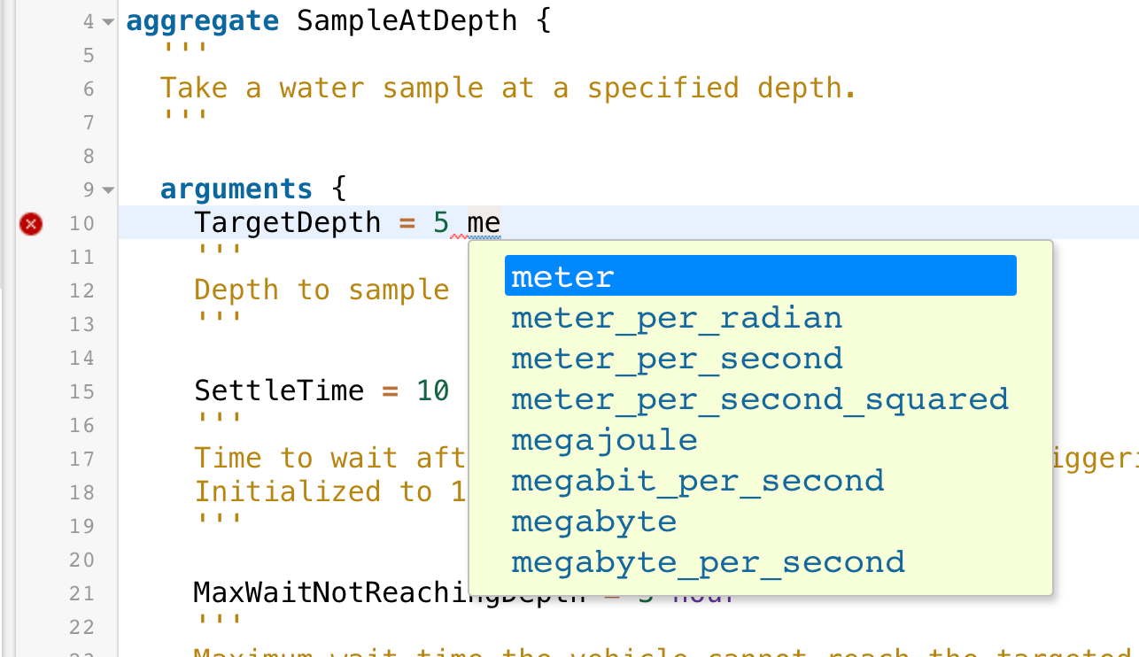Collapse the aggregate SampleAtDepth block fold arrow
The image size is (1139, 657).
point(108,21)
